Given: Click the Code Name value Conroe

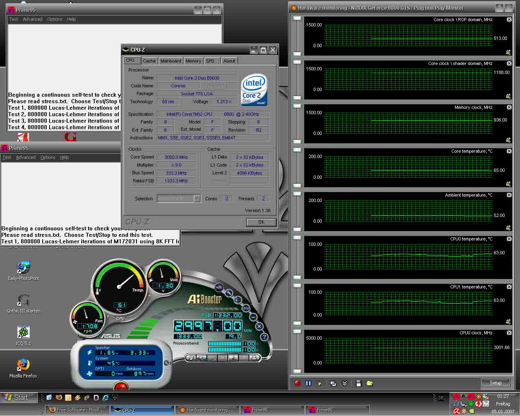Looking at the screenshot, I should 178,86.
